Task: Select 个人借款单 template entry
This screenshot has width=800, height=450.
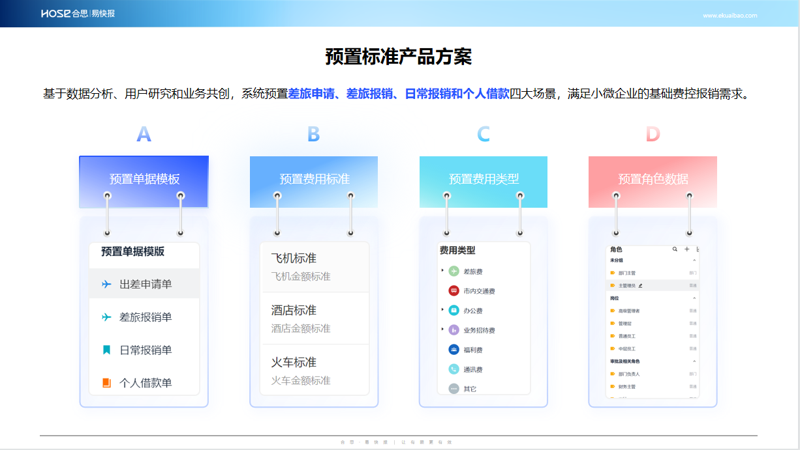Action: pyautogui.click(x=144, y=383)
